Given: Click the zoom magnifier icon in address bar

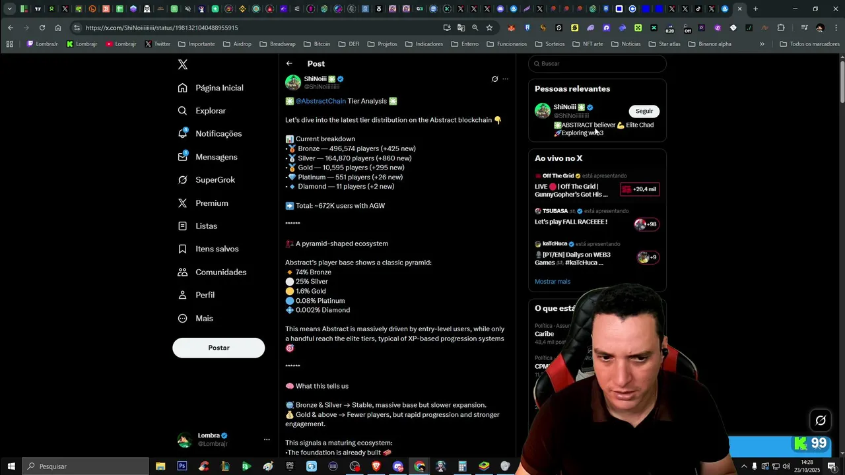Looking at the screenshot, I should 475,28.
